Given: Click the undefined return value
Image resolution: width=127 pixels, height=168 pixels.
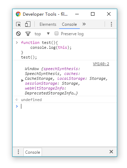Looking at the screenshot, I should pyautogui.click(x=31, y=100).
